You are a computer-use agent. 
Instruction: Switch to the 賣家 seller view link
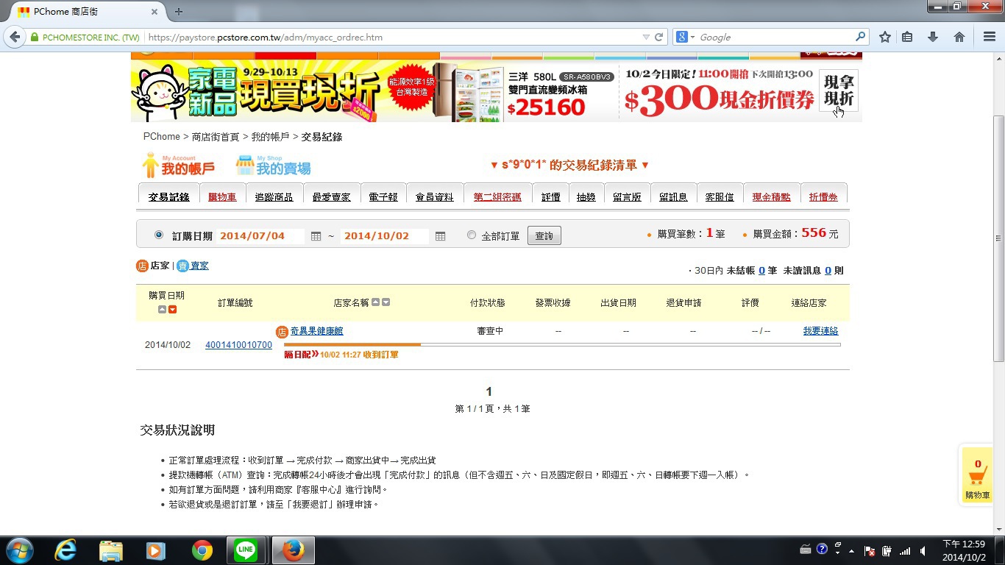(x=199, y=266)
